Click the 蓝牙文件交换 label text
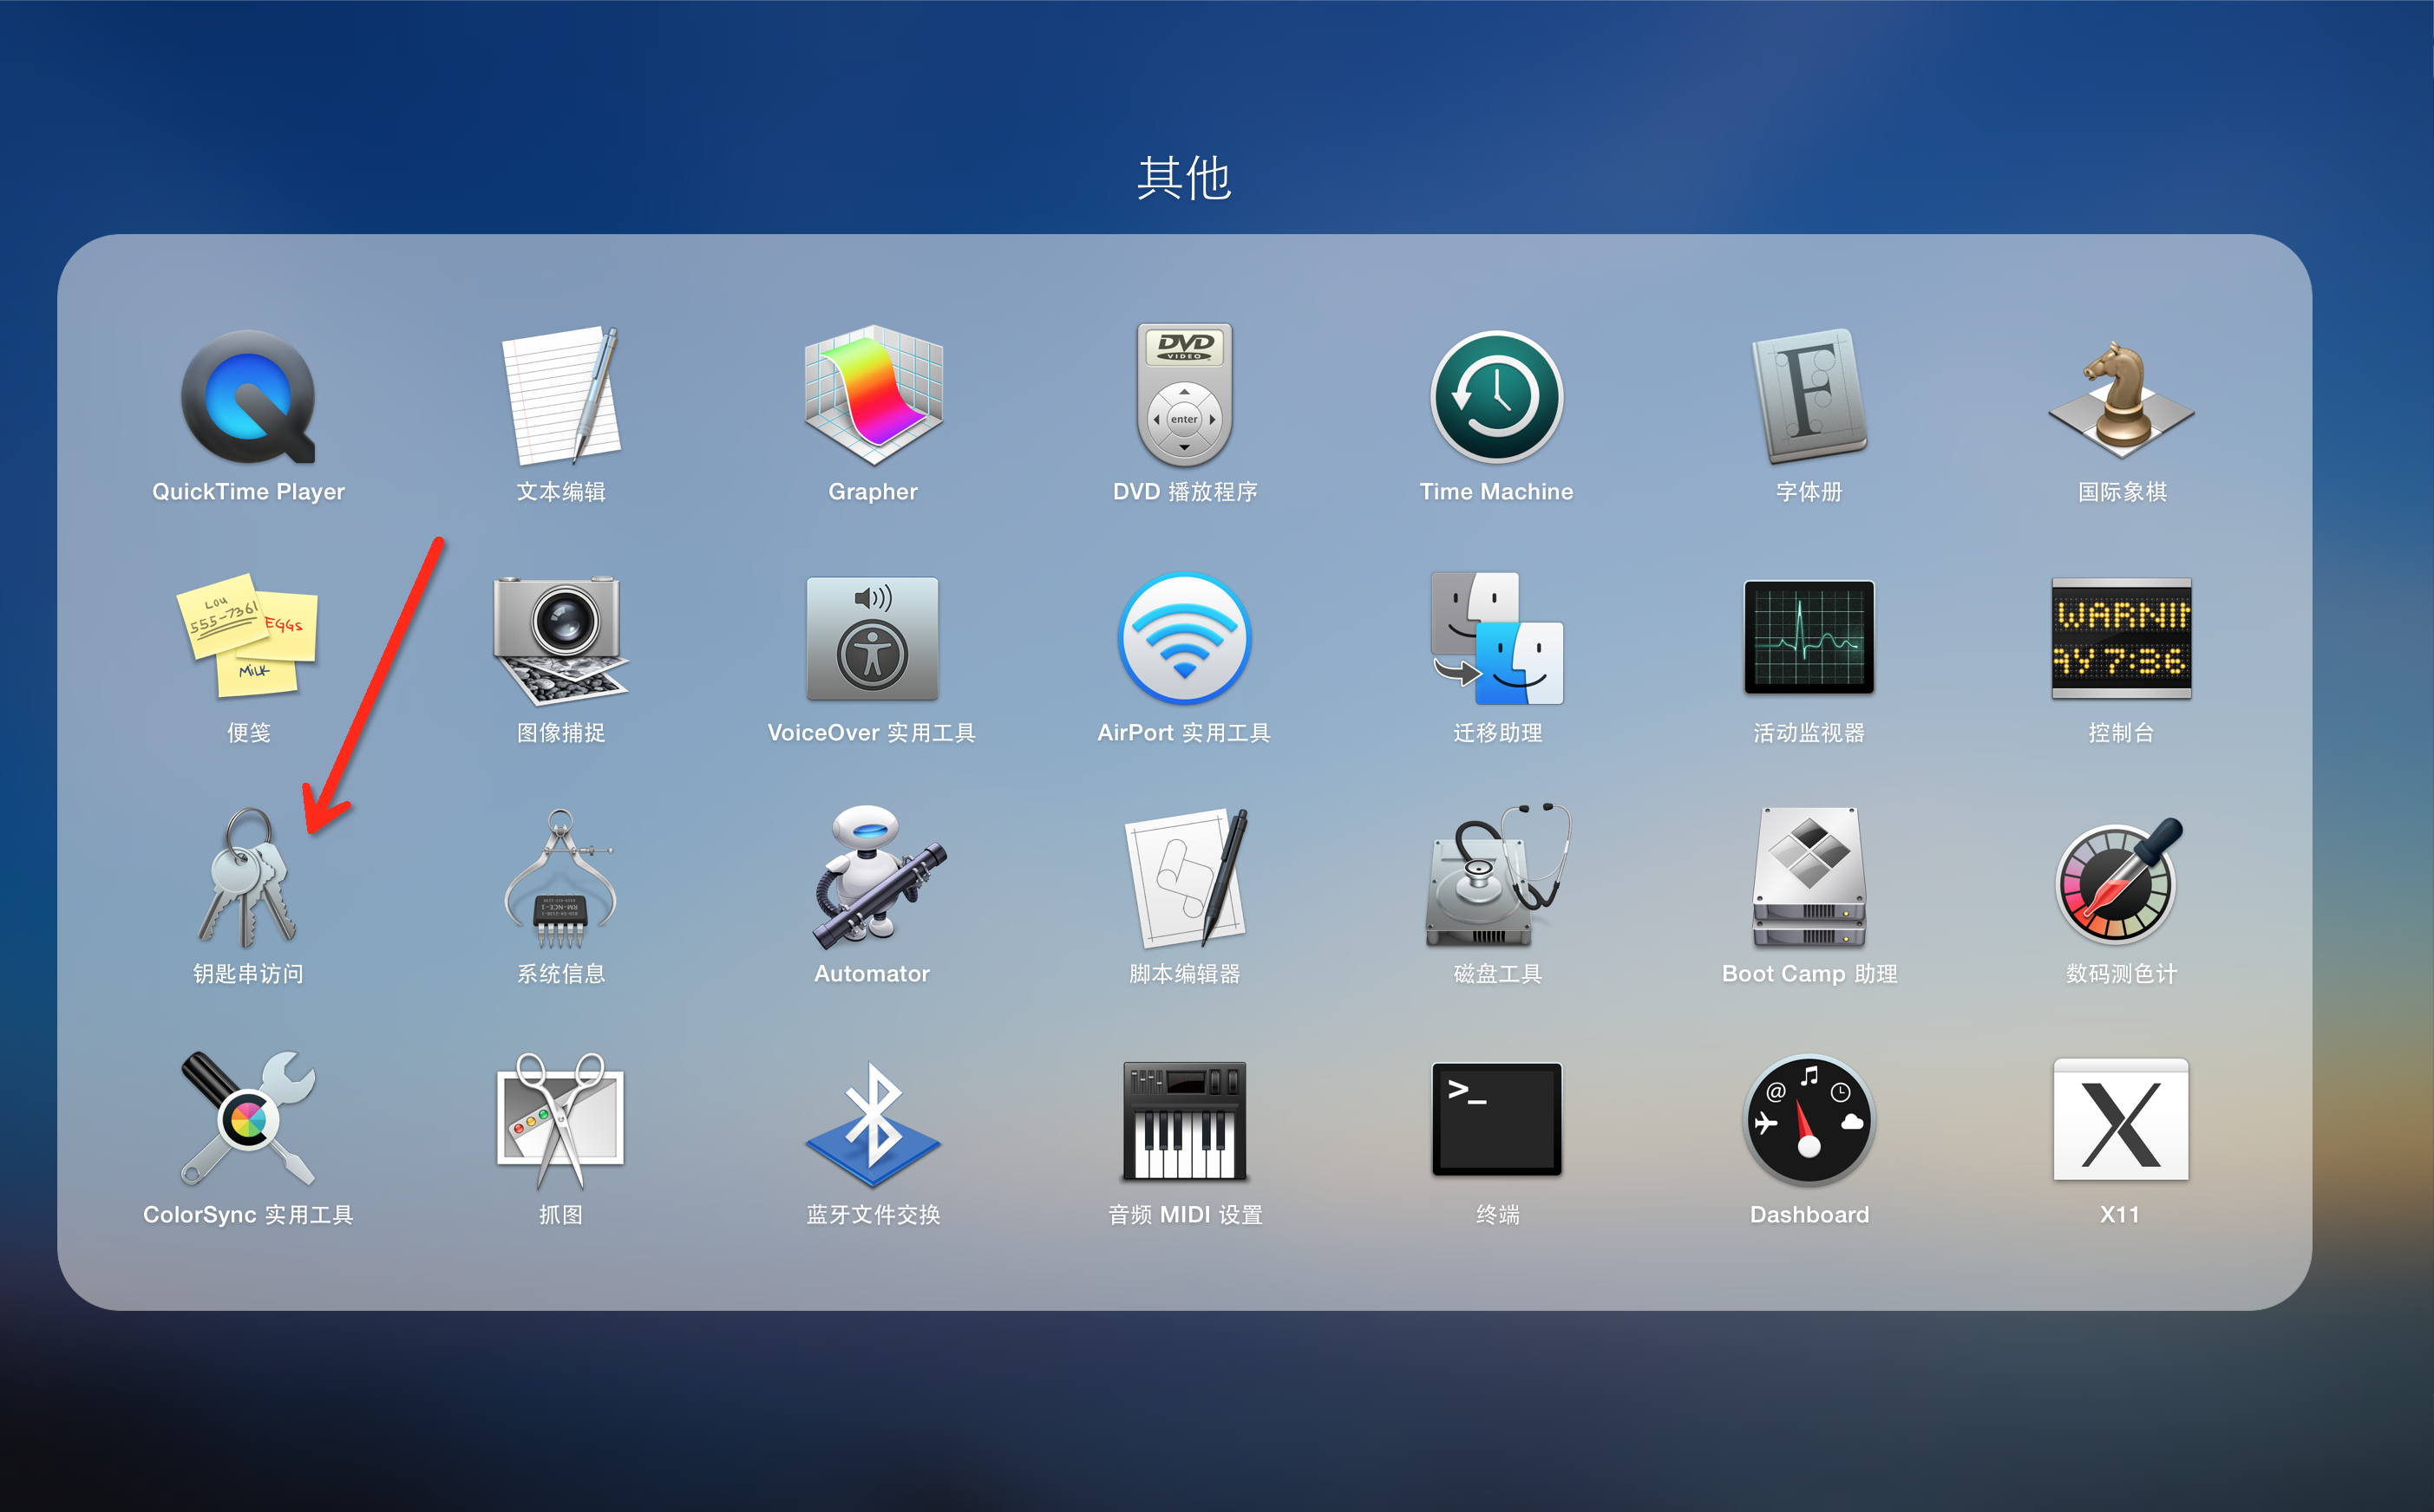Screen dimensions: 2434x1512 tap(873, 1214)
